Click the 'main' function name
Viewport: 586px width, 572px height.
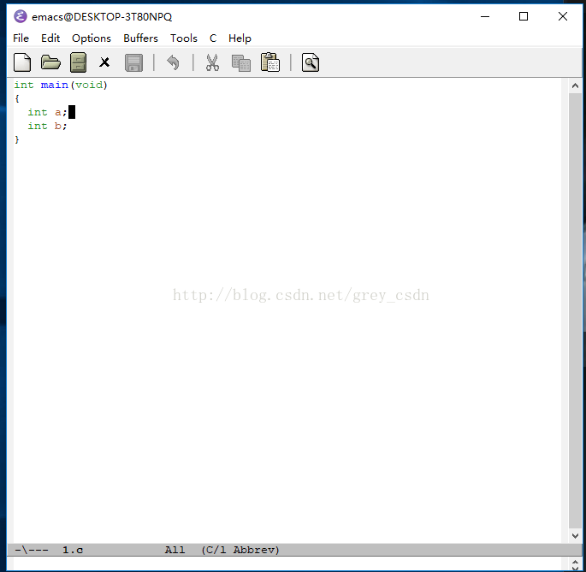[x=55, y=85]
